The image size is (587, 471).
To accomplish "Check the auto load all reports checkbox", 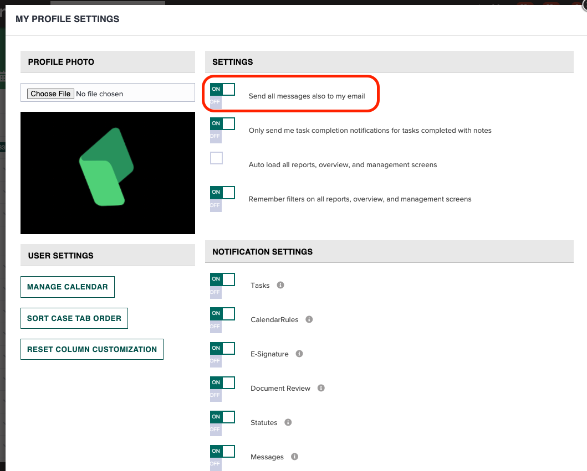I will coord(216,158).
